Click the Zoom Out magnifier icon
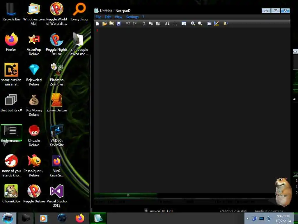 click(x=200, y=23)
